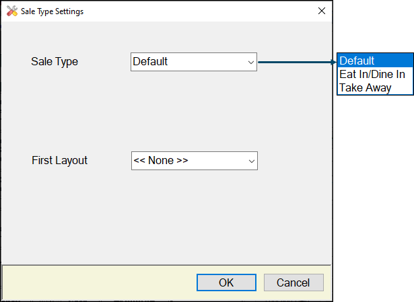Click the empty cream footer left of OK
Viewport: 414px width, 302px height.
[99, 282]
